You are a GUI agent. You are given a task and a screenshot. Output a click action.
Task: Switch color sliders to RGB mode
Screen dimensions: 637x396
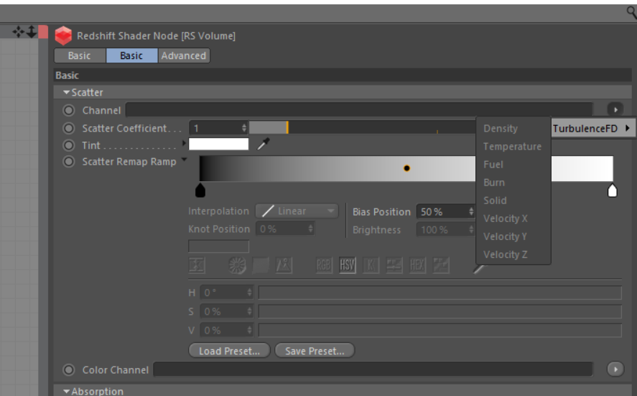pyautogui.click(x=324, y=265)
